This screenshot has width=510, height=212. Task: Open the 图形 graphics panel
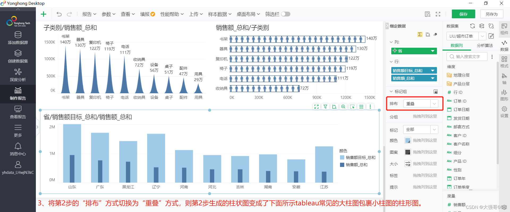[x=504, y=95]
